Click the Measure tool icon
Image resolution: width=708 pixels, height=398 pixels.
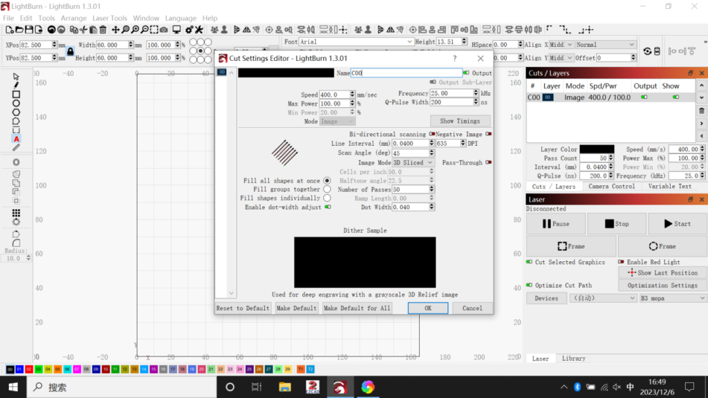point(16,147)
